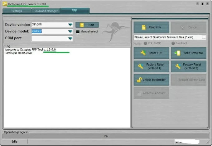Enable the Manual select checkbox

coord(78,32)
